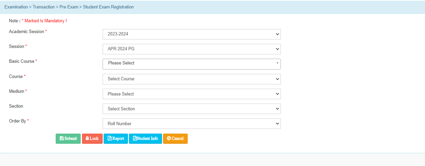
Task: Open the Medium dropdown list
Action: (x=191, y=94)
